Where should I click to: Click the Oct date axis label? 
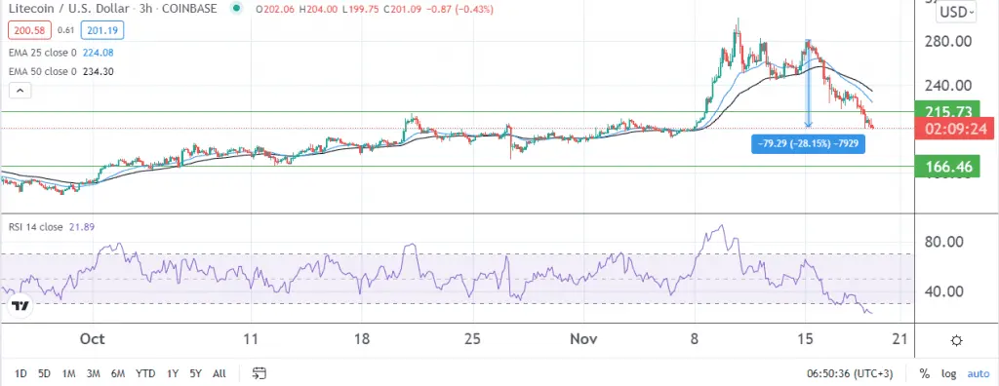coord(93,339)
